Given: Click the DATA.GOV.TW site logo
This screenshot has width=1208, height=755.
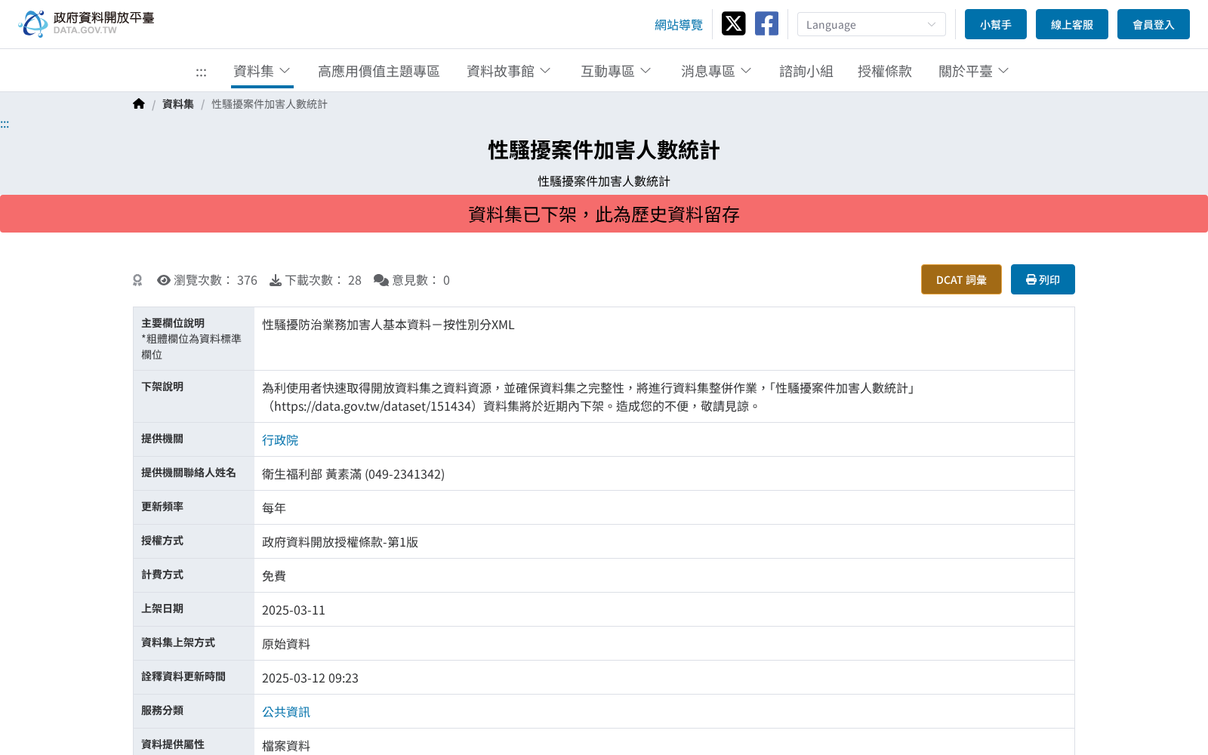Looking at the screenshot, I should tap(86, 23).
